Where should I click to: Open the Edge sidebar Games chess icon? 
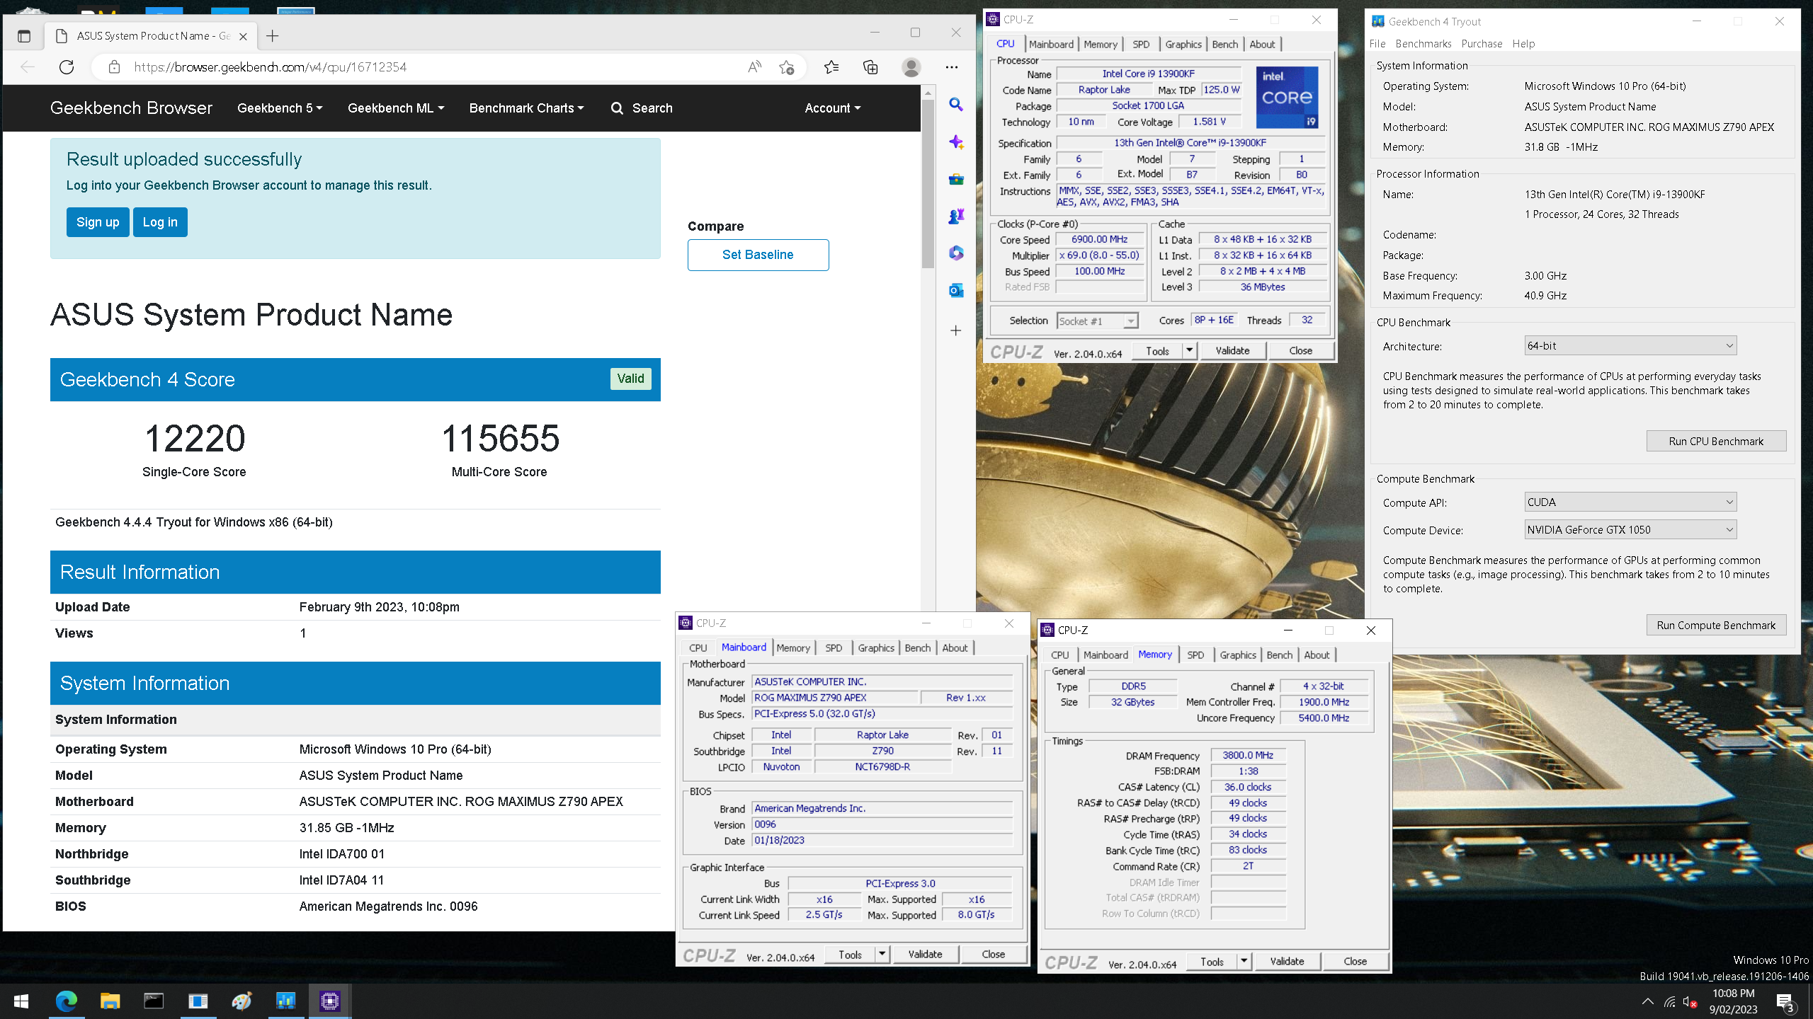click(956, 216)
